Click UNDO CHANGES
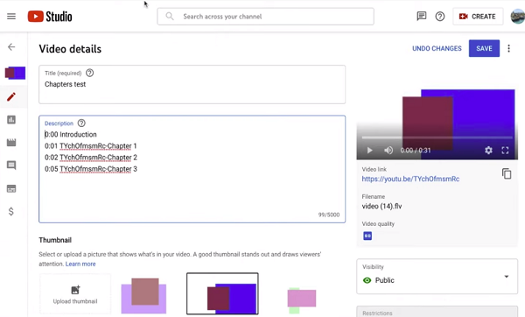Image resolution: width=525 pixels, height=317 pixels. tap(437, 48)
